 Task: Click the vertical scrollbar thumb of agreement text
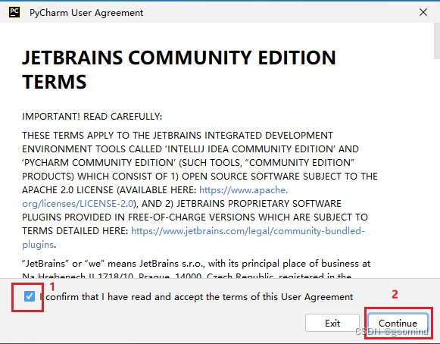(437, 41)
